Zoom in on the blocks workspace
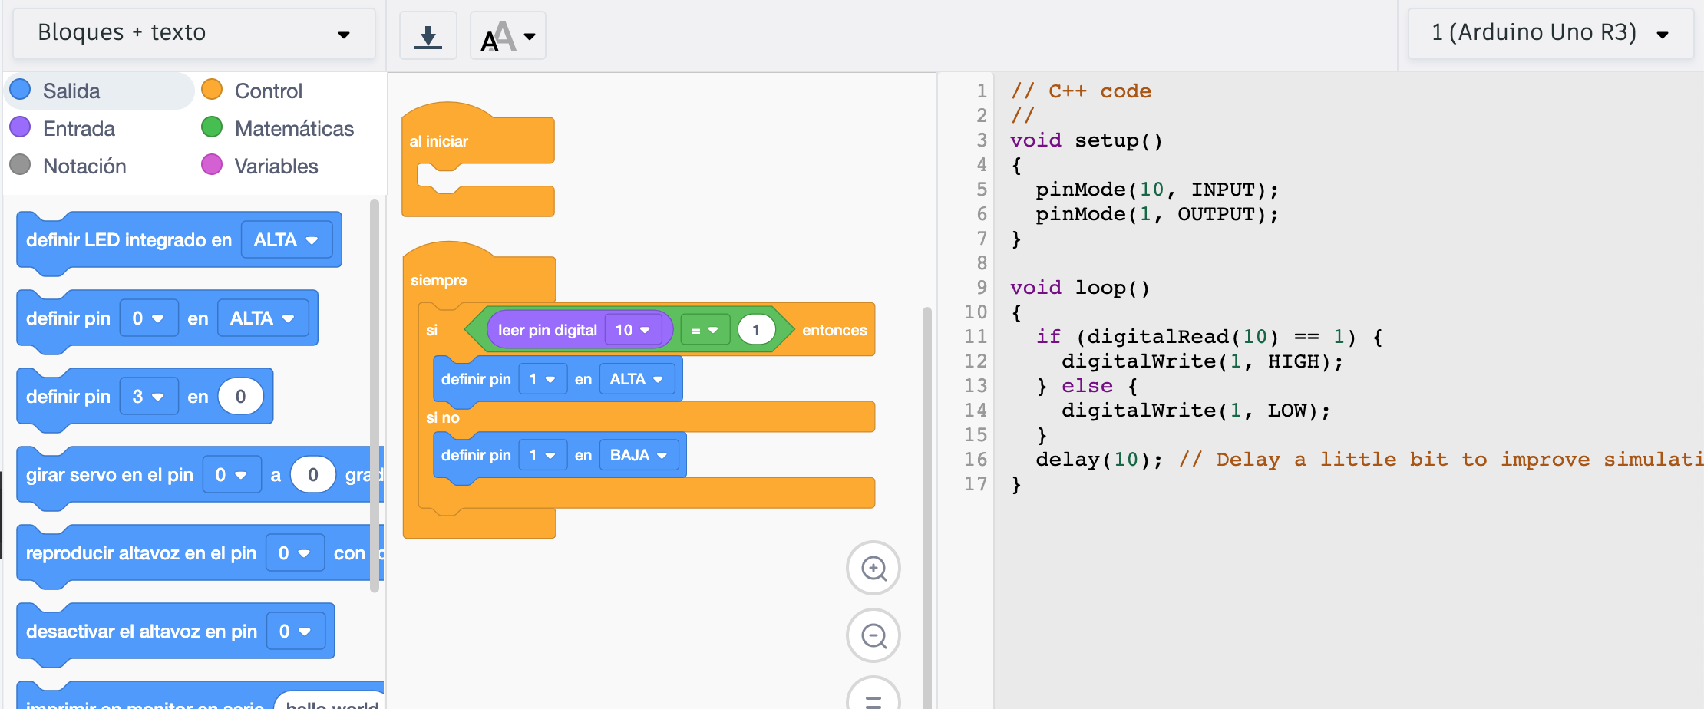 [x=873, y=569]
